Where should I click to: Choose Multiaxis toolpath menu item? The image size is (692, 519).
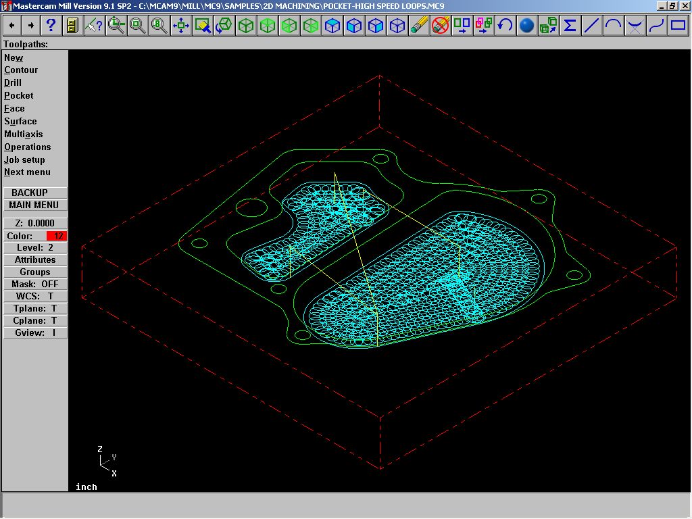(24, 134)
